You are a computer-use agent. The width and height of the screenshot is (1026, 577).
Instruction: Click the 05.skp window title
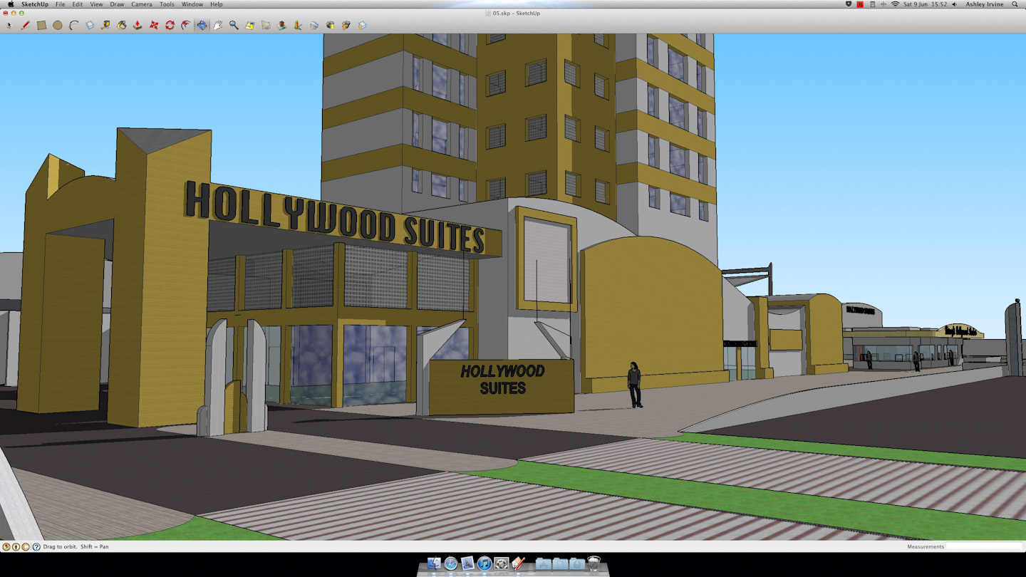tap(517, 13)
